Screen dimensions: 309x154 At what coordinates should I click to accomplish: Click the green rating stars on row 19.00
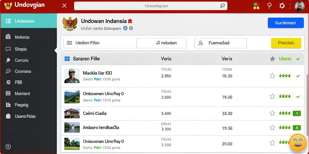(x=285, y=96)
